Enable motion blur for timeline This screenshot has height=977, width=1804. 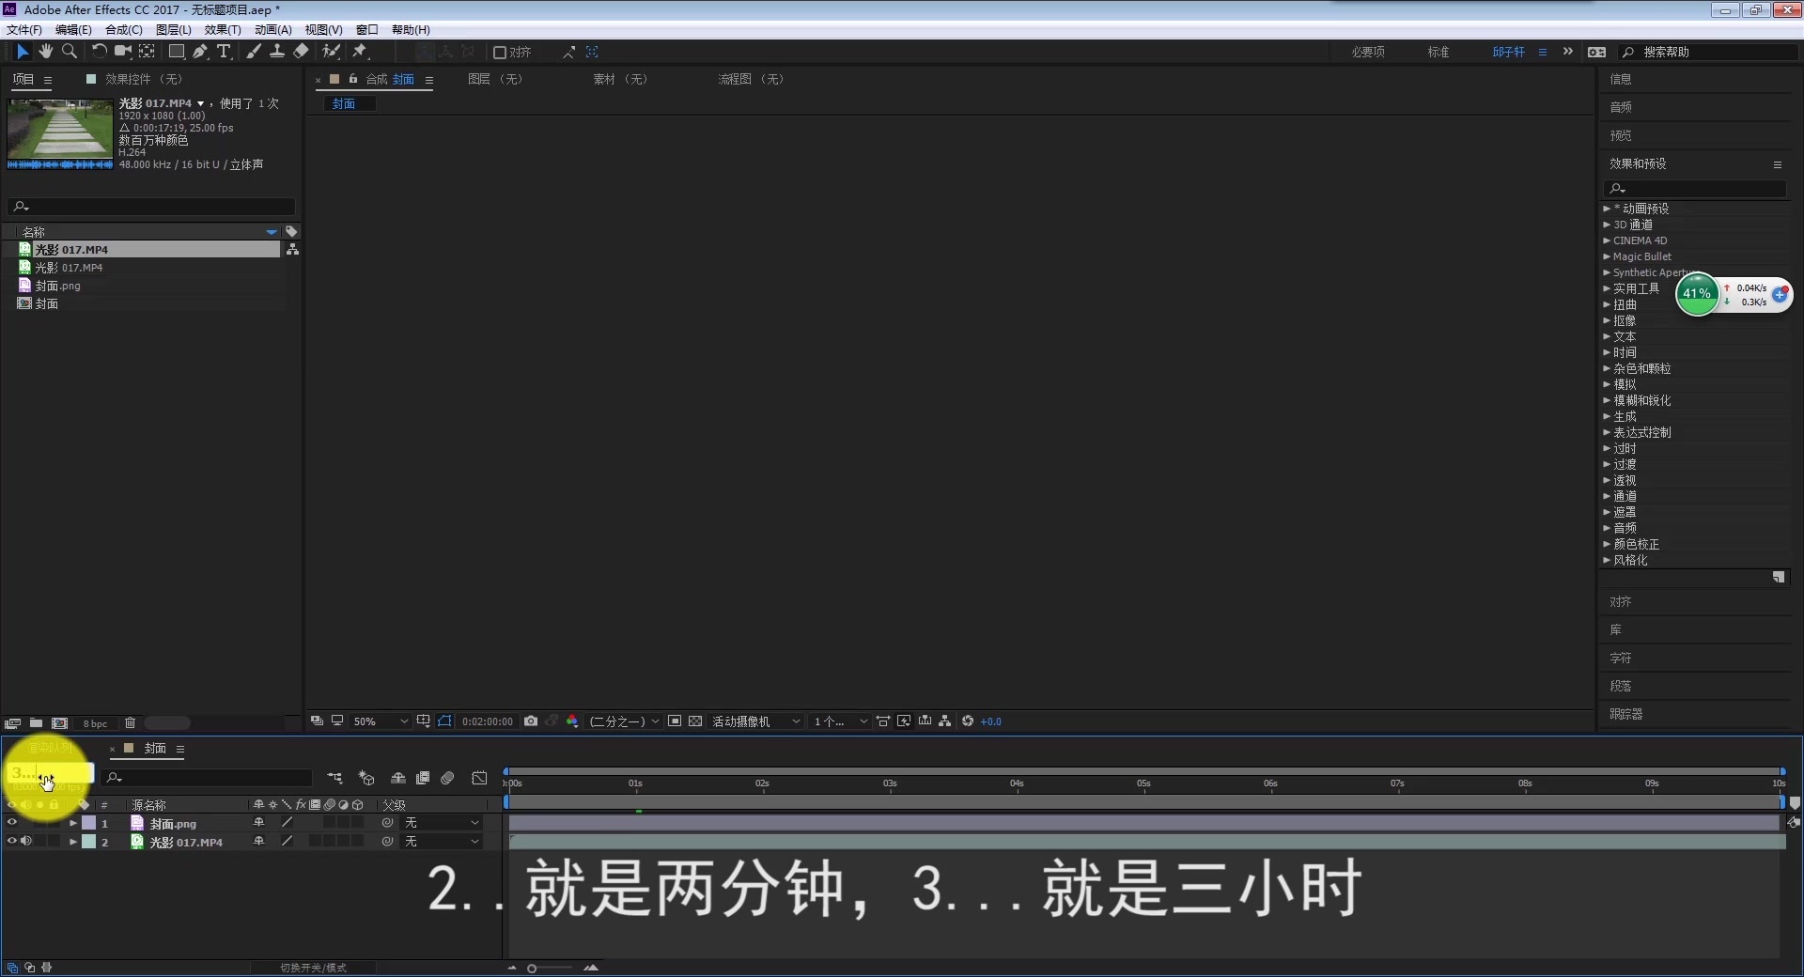click(448, 778)
